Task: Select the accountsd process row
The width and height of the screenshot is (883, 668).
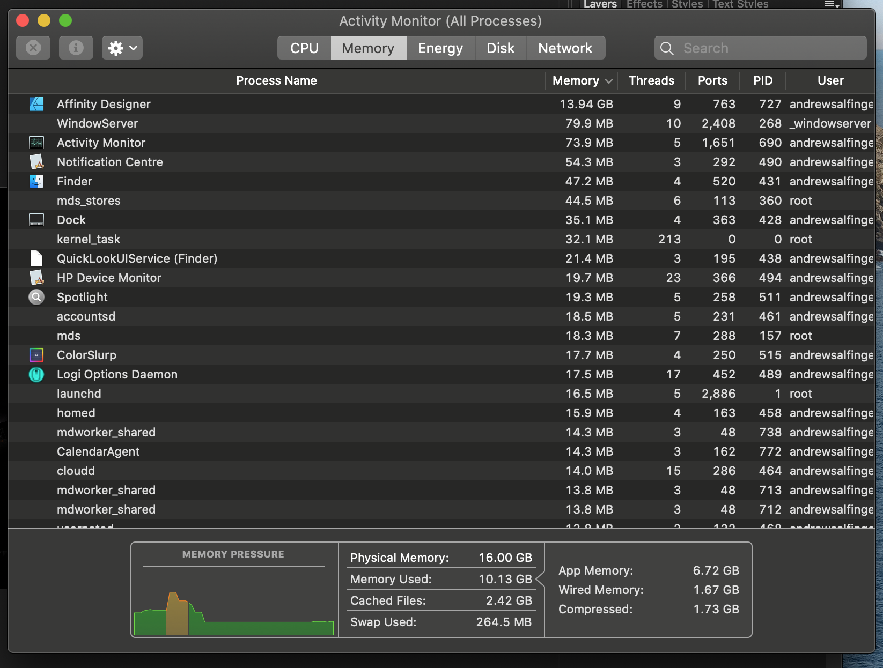Action: (x=441, y=316)
